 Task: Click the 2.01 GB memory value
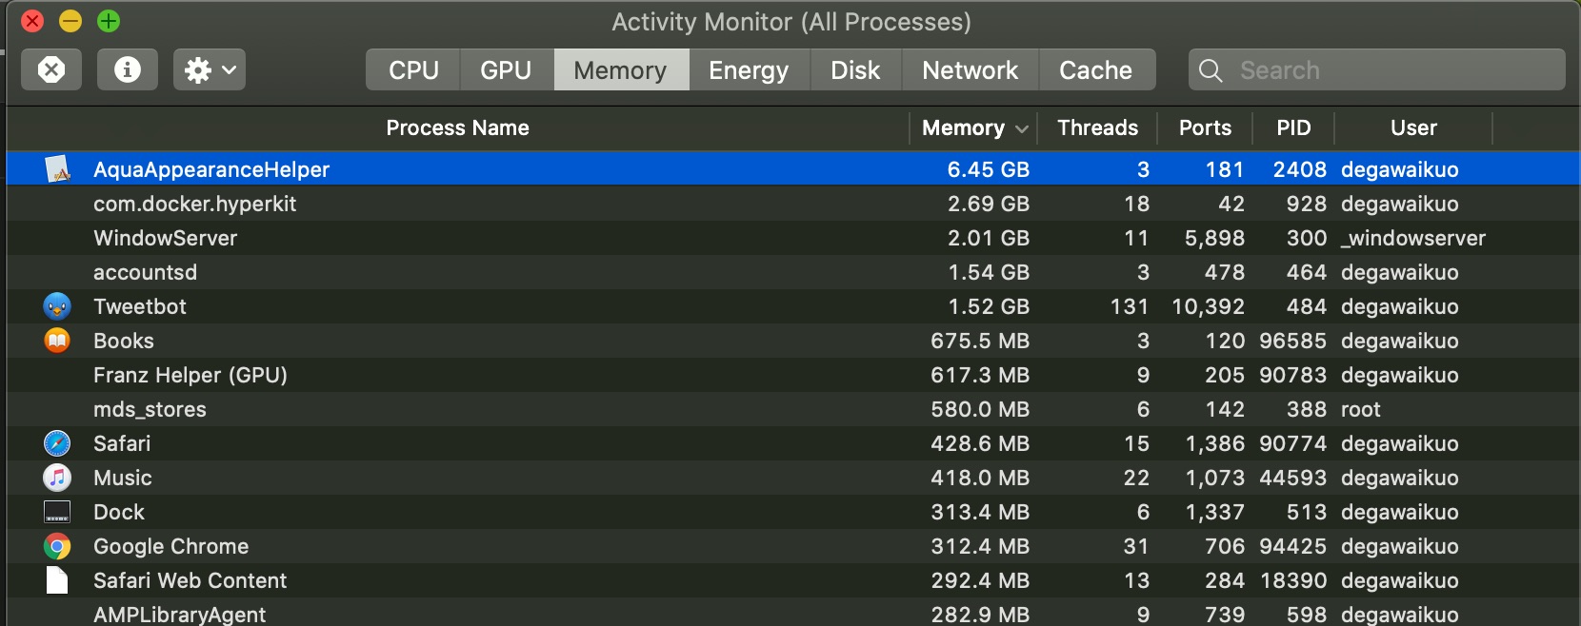coord(989,238)
